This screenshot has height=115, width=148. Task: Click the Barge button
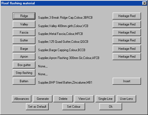tap(24, 49)
